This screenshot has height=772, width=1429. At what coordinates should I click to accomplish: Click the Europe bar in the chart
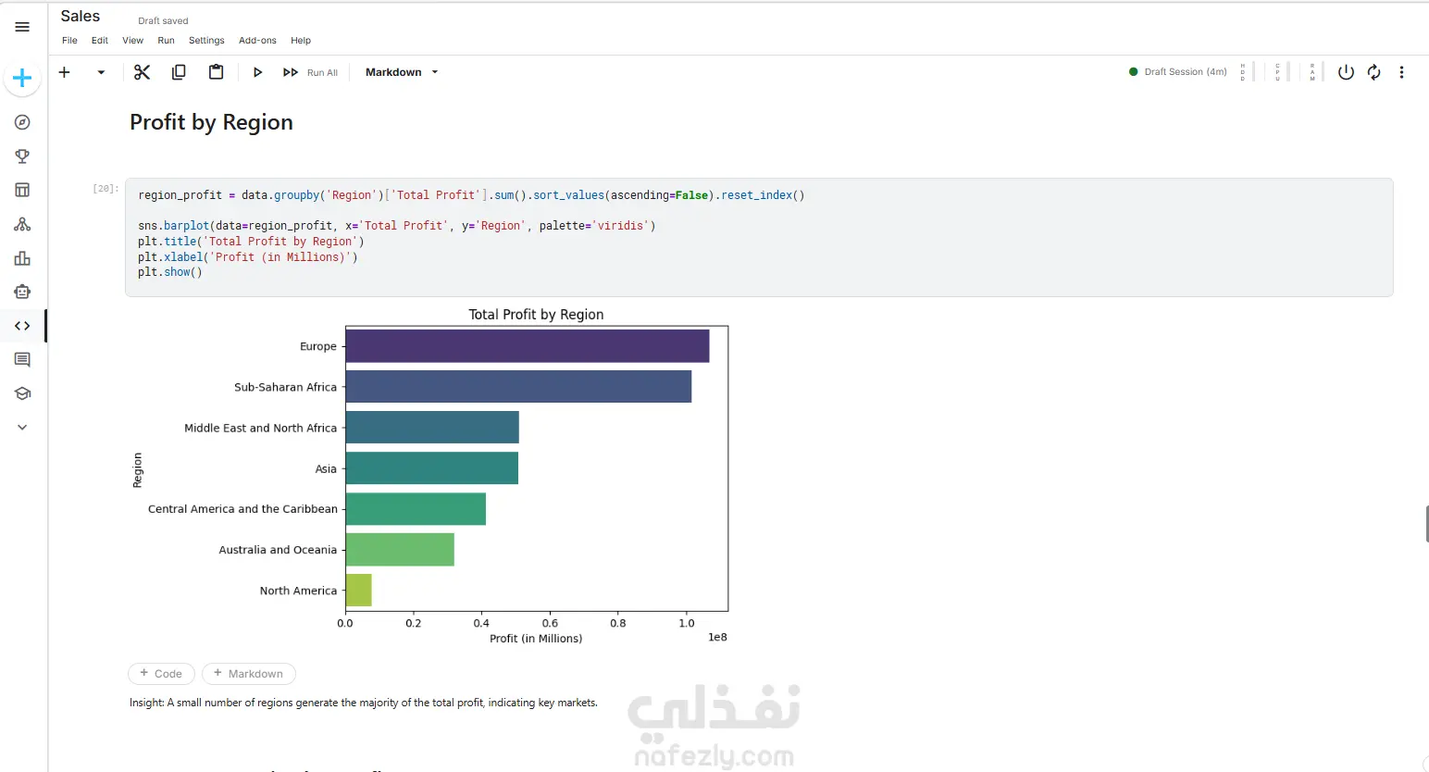(x=528, y=346)
